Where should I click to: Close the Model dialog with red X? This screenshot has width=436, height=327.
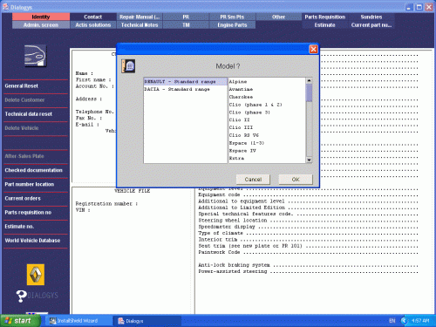313,50
